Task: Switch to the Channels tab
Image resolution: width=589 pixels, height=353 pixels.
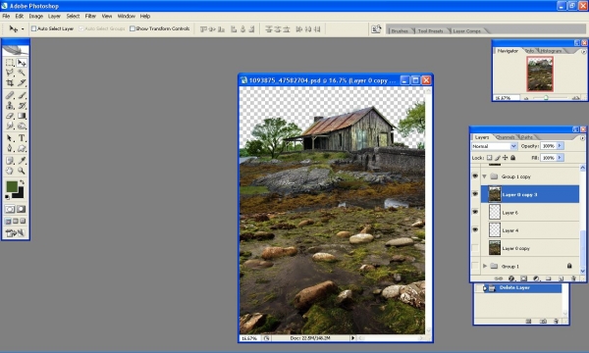Action: click(x=506, y=137)
